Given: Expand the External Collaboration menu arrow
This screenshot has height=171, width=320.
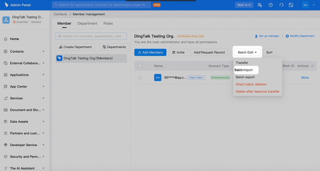Looking at the screenshot, I should (43, 63).
